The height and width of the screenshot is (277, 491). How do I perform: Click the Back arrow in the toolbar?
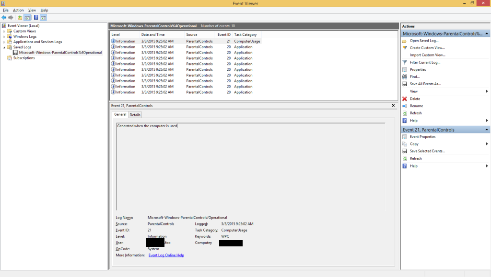point(4,18)
